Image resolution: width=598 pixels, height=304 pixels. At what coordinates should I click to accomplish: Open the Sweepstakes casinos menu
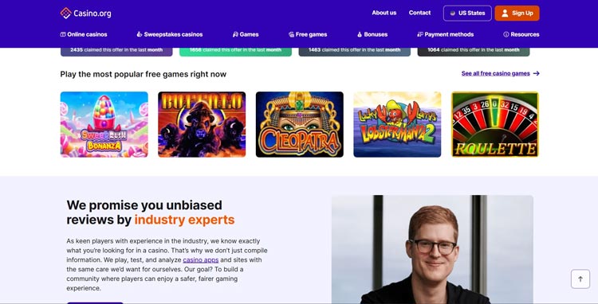(170, 34)
